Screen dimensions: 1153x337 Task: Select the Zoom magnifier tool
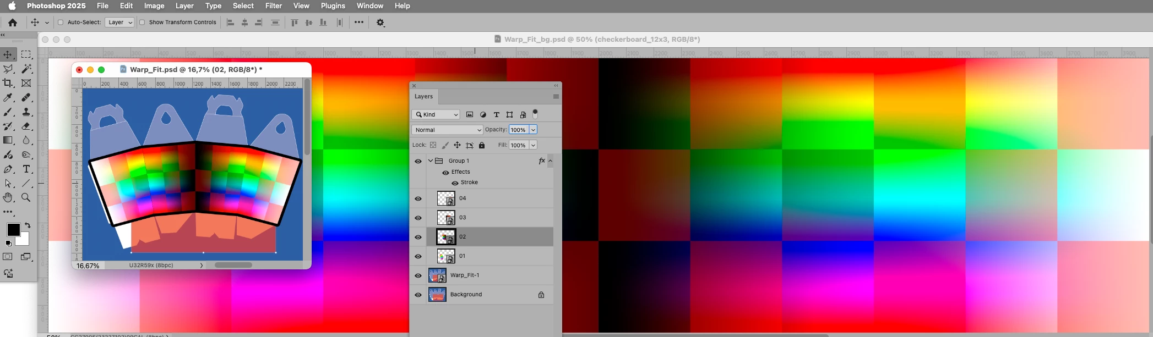(x=26, y=197)
